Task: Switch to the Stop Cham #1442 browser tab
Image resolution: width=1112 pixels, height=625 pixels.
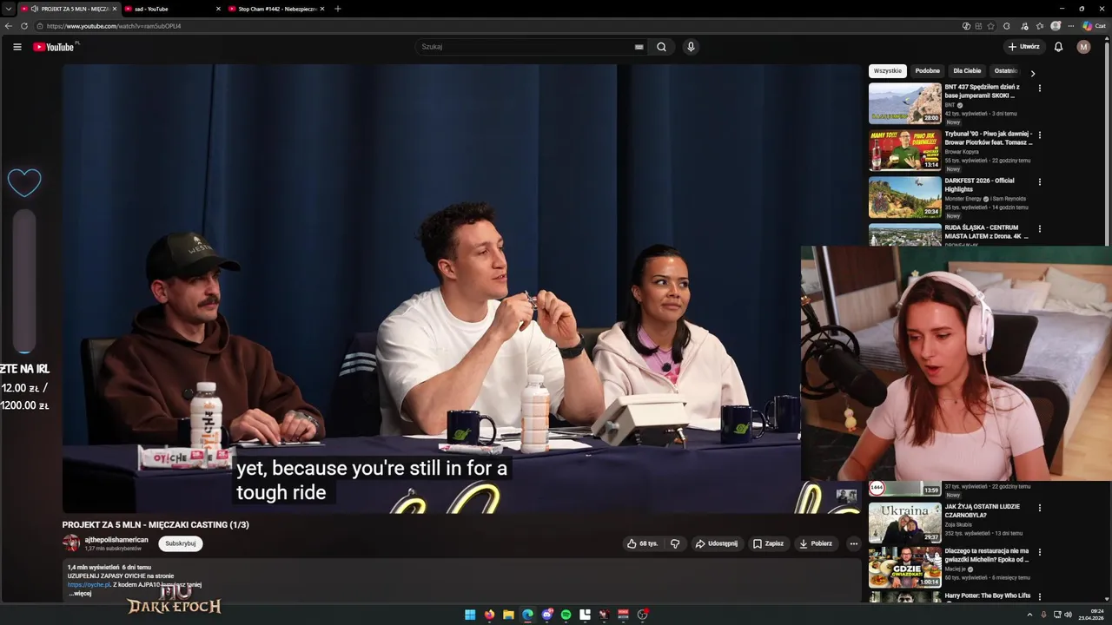Action: point(276,9)
